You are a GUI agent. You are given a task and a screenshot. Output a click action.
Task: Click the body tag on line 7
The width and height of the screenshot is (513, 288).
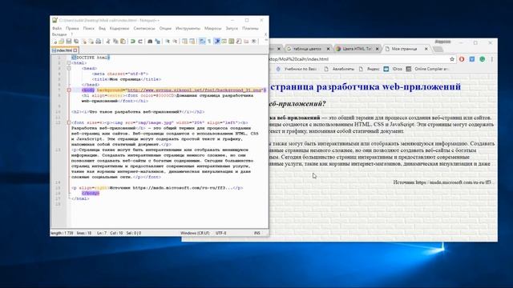pos(88,90)
